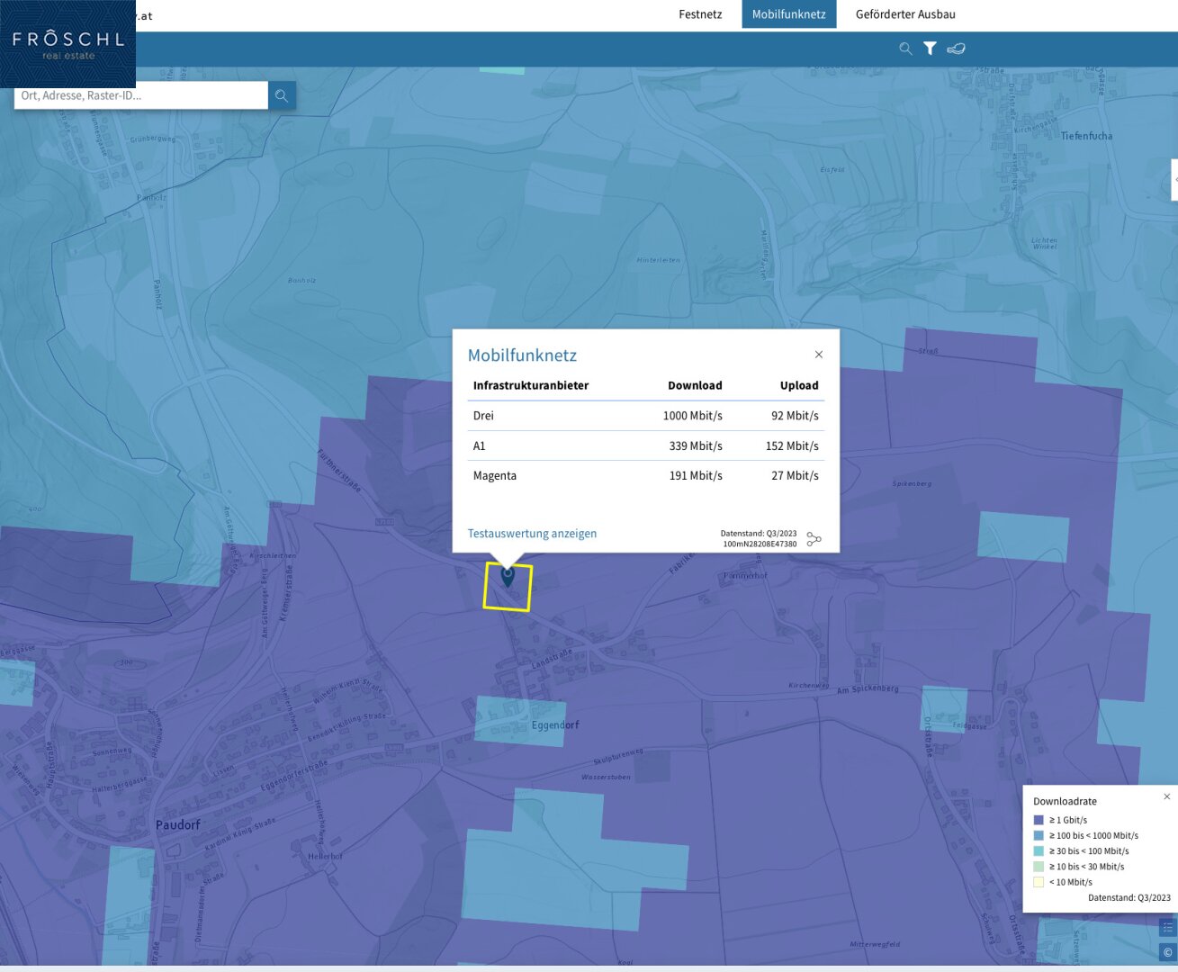Expand the collapsed side panel on right edge
This screenshot has width=1178, height=972.
(1174, 179)
